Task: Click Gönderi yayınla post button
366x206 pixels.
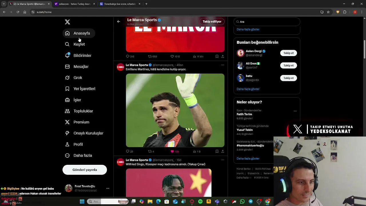Action: pyautogui.click(x=85, y=170)
